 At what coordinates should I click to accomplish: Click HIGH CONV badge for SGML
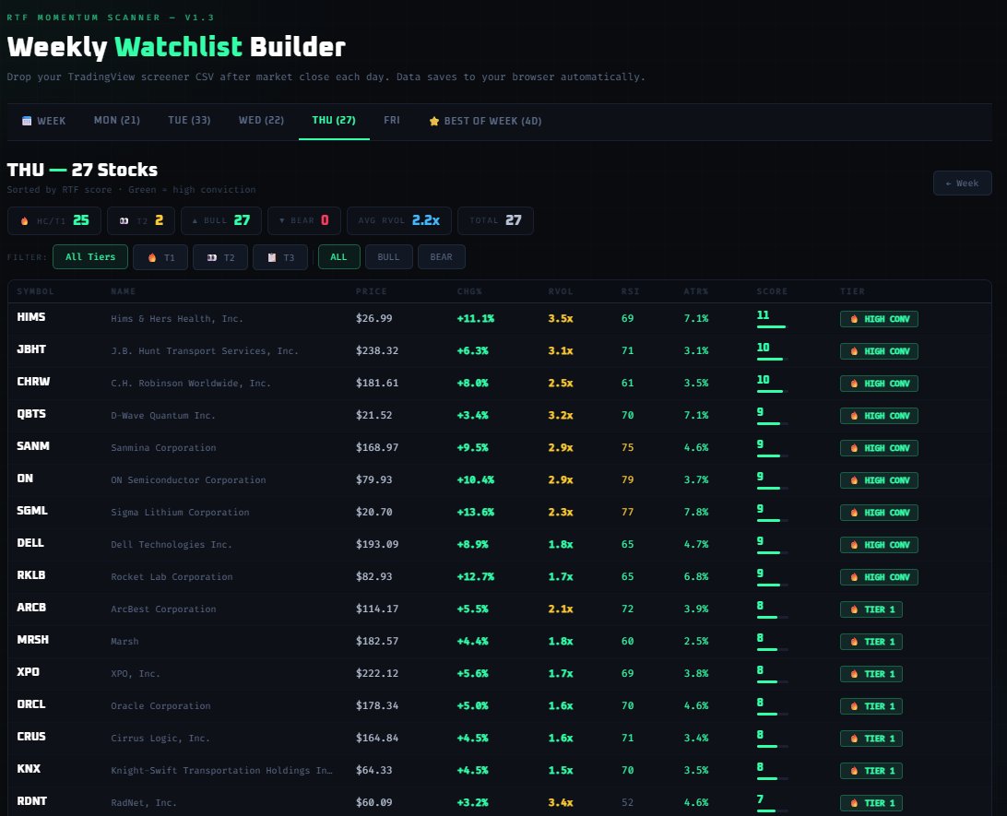879,513
